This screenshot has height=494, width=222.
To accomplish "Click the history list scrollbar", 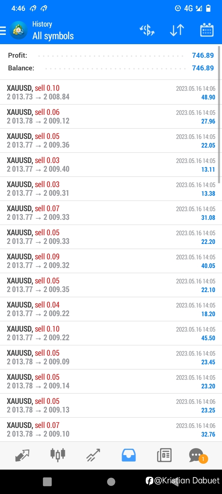I will click(220, 115).
